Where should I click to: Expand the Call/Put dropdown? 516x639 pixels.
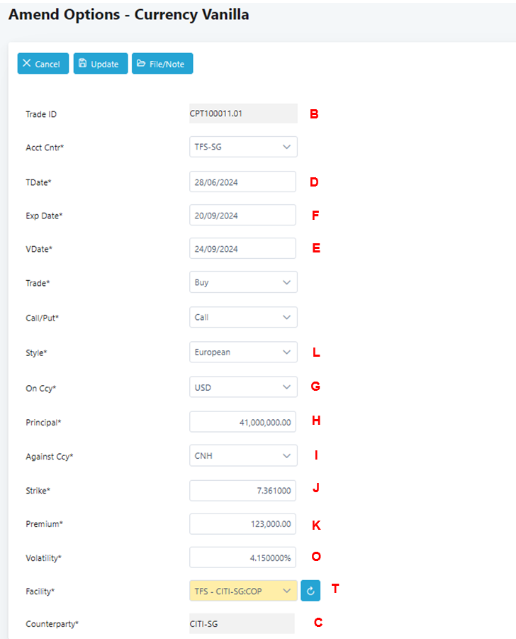243,317
